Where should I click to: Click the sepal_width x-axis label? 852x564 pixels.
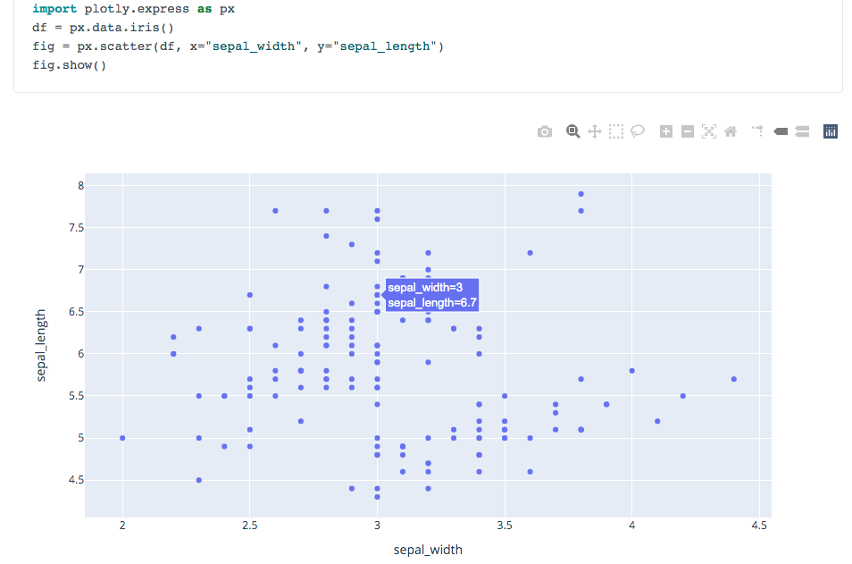pyautogui.click(x=427, y=550)
